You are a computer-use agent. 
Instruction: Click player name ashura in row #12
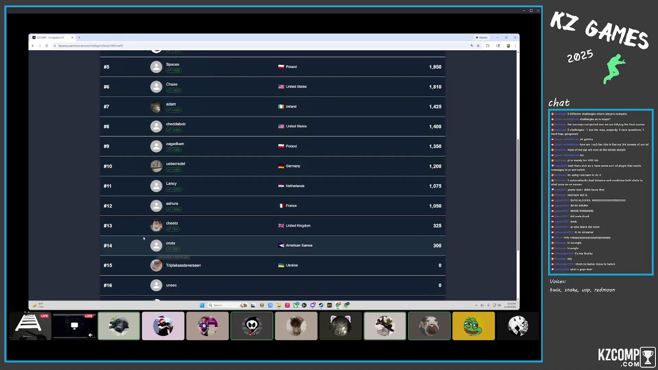click(172, 203)
